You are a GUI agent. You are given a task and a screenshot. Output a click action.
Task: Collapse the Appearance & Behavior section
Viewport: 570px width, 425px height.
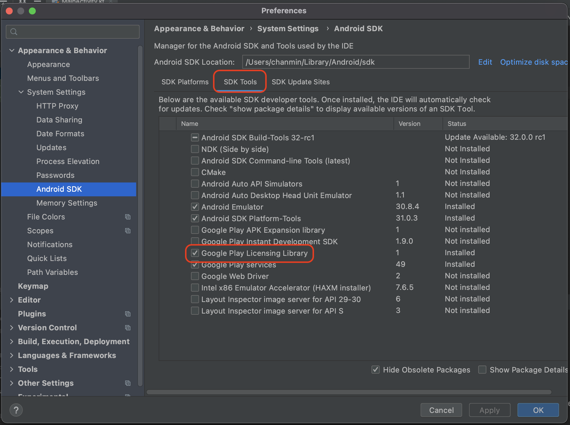(12, 51)
